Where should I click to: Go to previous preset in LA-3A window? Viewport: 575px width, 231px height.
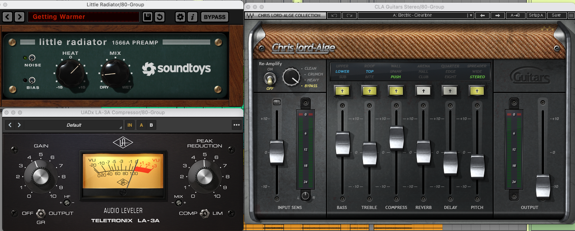10,125
